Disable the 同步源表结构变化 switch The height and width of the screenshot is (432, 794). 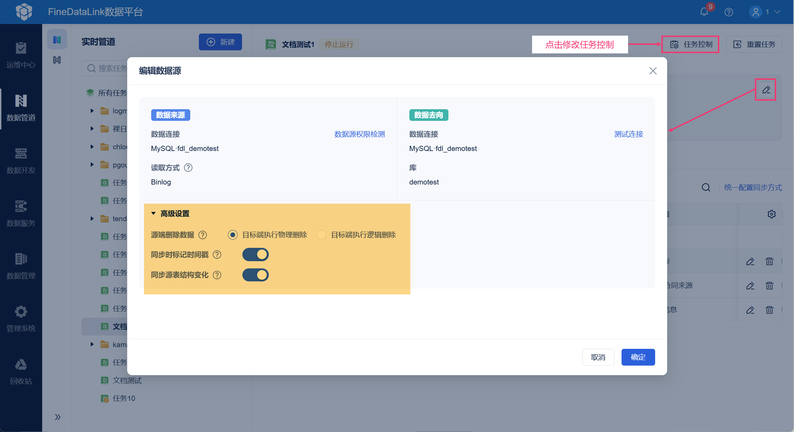[255, 275]
